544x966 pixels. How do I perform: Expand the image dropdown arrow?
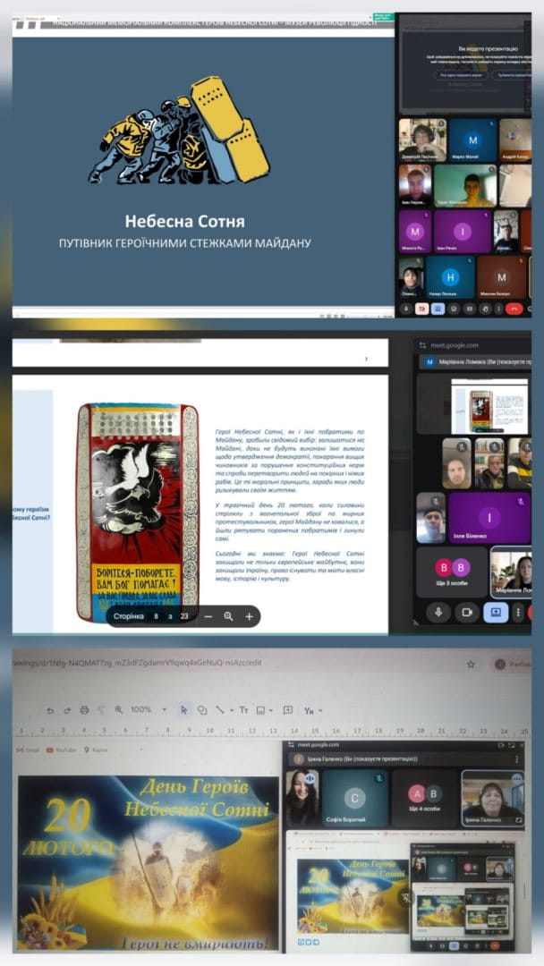pyautogui.click(x=271, y=710)
